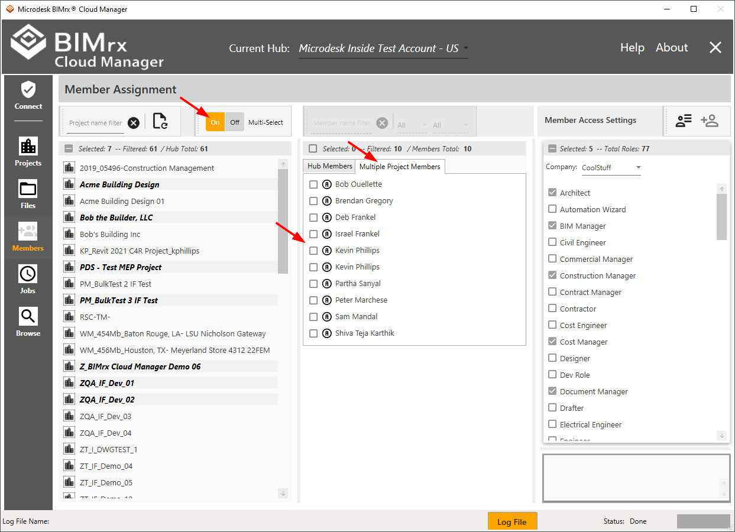Click the user icon beside Partha Sanyal
This screenshot has width=735, height=532.
coord(327,284)
